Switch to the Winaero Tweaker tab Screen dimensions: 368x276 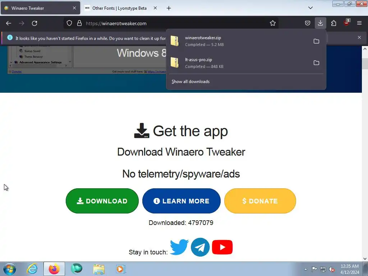pos(40,8)
